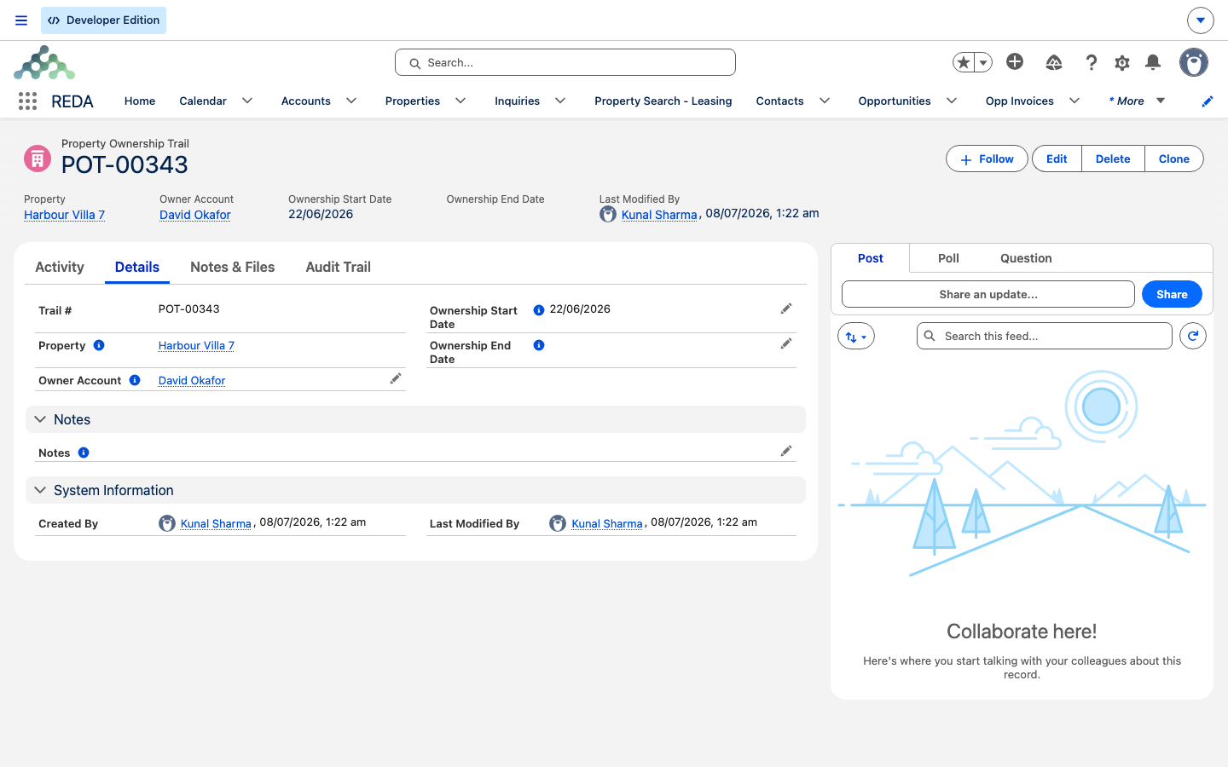The width and height of the screenshot is (1228, 767).
Task: Open the user profile avatar
Action: 1194,62
